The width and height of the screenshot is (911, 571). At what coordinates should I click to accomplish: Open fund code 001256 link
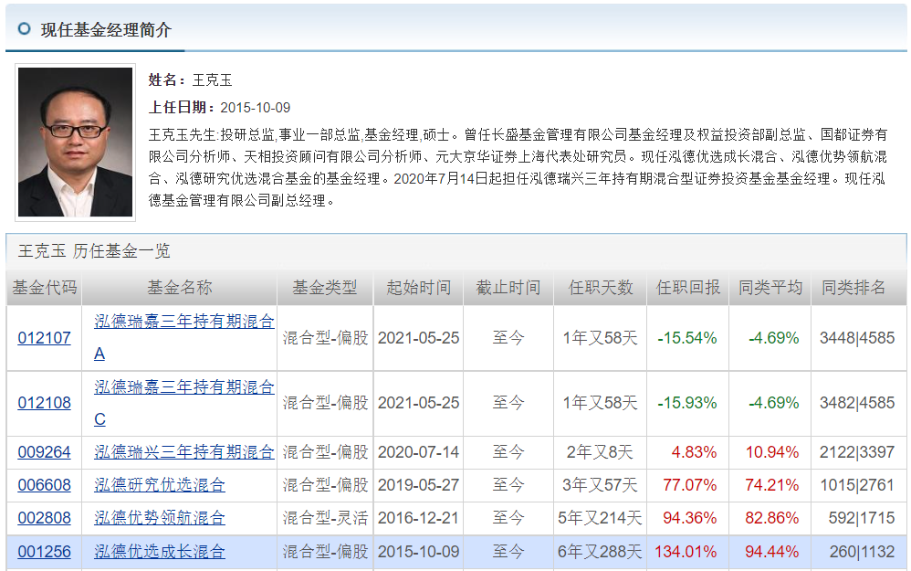click(x=43, y=550)
